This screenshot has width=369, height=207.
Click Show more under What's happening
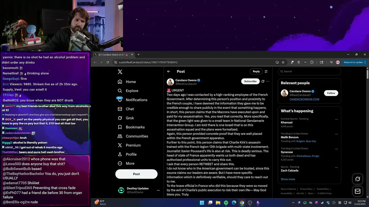coord(288,179)
